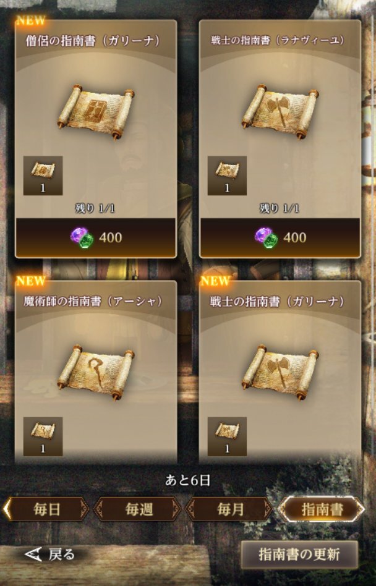Click the 戻る back arrow

(x=49, y=554)
